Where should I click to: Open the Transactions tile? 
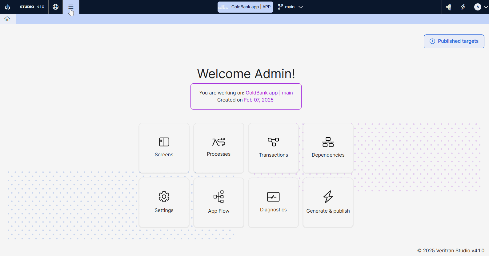273,148
